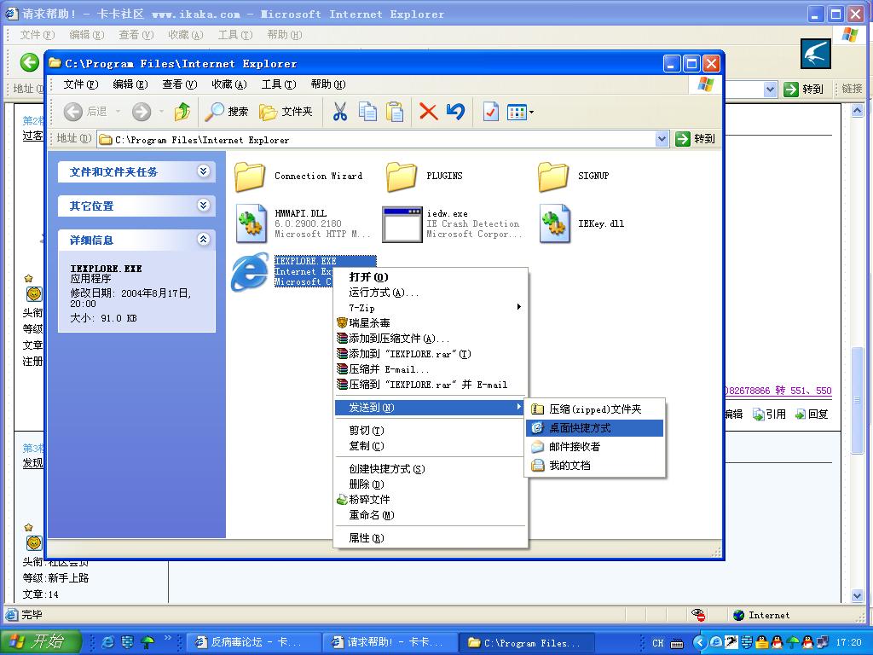
Task: Click IE browser scrollbar down arrow
Action: click(x=858, y=596)
